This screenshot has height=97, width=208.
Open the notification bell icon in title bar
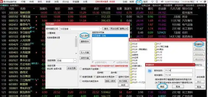pos(152,2)
